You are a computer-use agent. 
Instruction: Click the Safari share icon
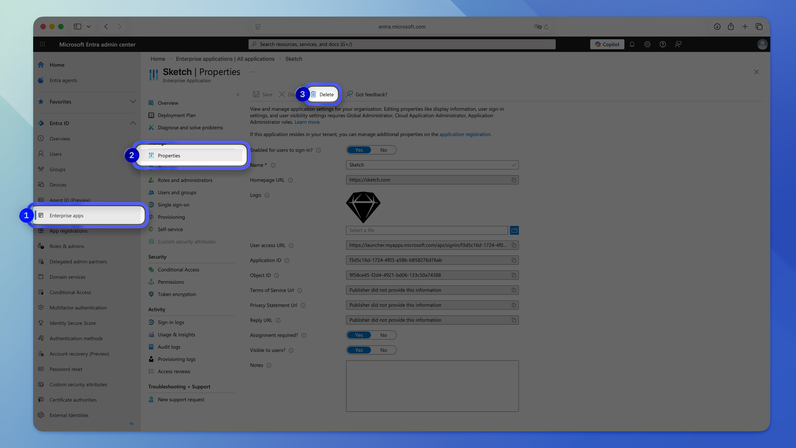pyautogui.click(x=730, y=27)
